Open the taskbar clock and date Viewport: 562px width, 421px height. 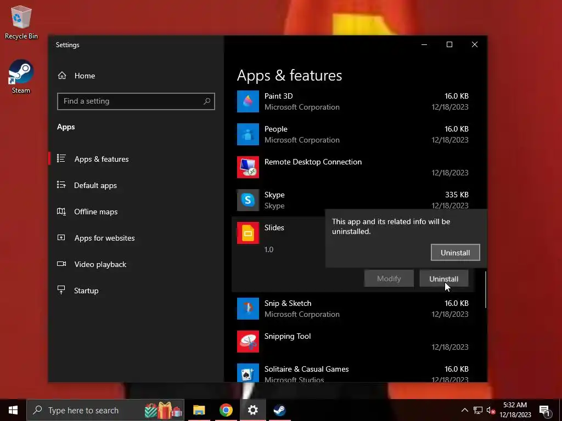(515, 410)
